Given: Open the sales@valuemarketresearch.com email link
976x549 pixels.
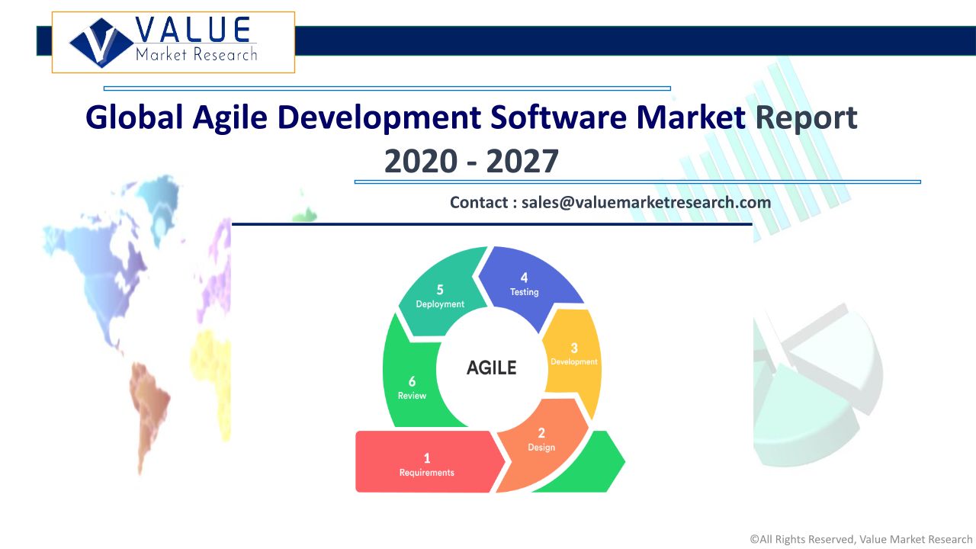Looking at the screenshot, I should [x=646, y=202].
